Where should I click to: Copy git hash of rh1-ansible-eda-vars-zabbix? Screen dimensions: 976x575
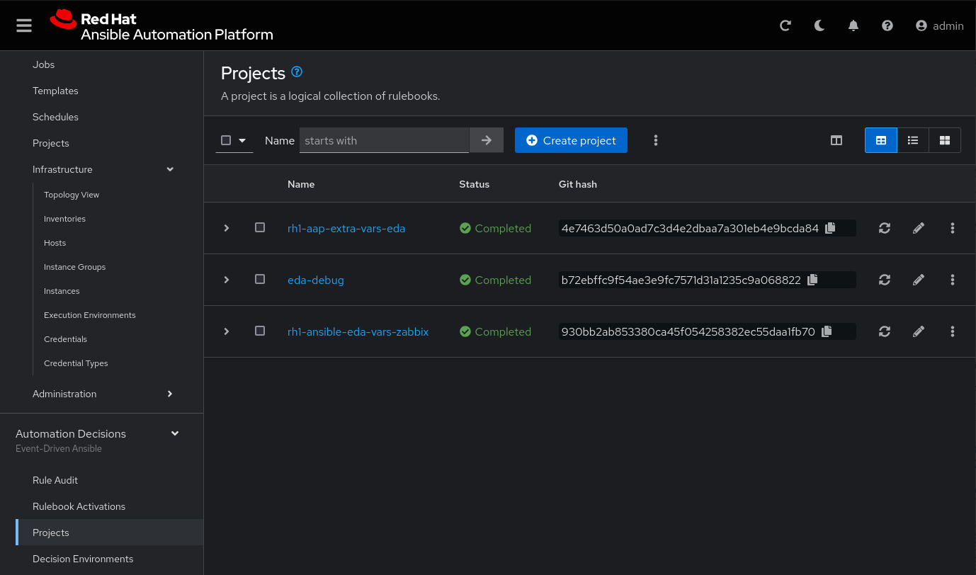pos(827,331)
